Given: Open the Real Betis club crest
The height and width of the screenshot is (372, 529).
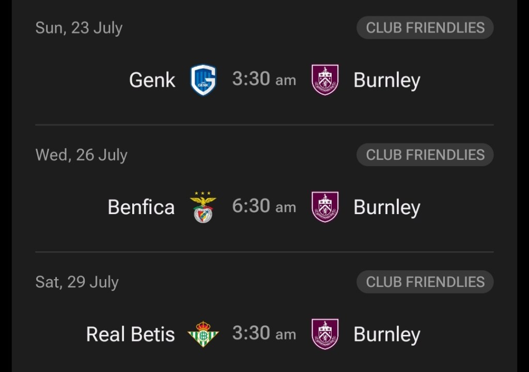Looking at the screenshot, I should point(203,334).
